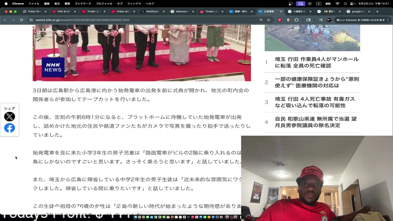Open the ファイル menu

pyautogui.click(x=34, y=4)
